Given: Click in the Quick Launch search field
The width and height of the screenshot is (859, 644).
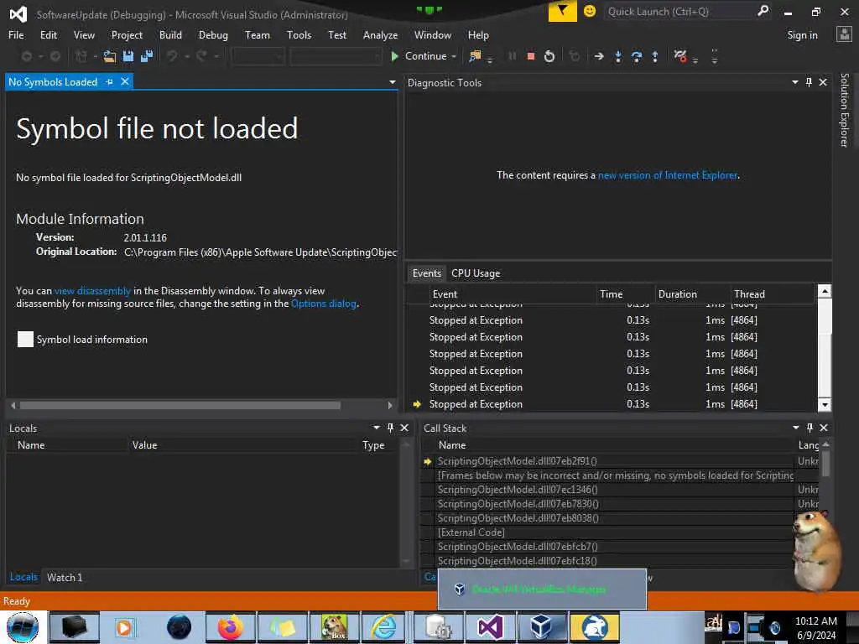Looking at the screenshot, I should 679,12.
